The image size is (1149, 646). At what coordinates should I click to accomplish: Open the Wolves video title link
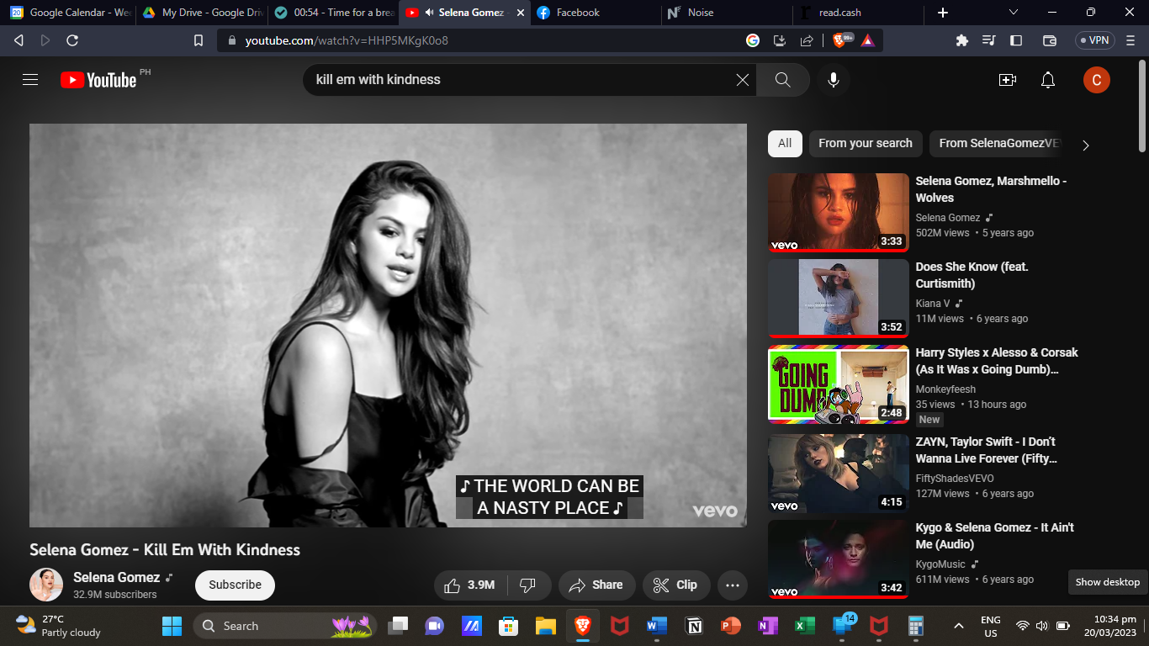coord(991,189)
